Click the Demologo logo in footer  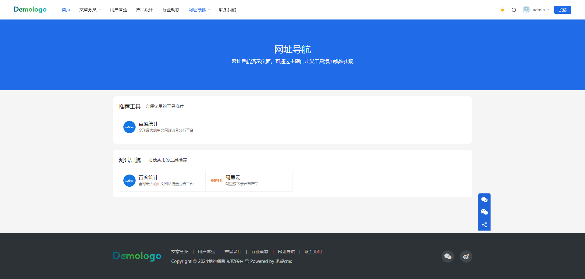click(137, 256)
